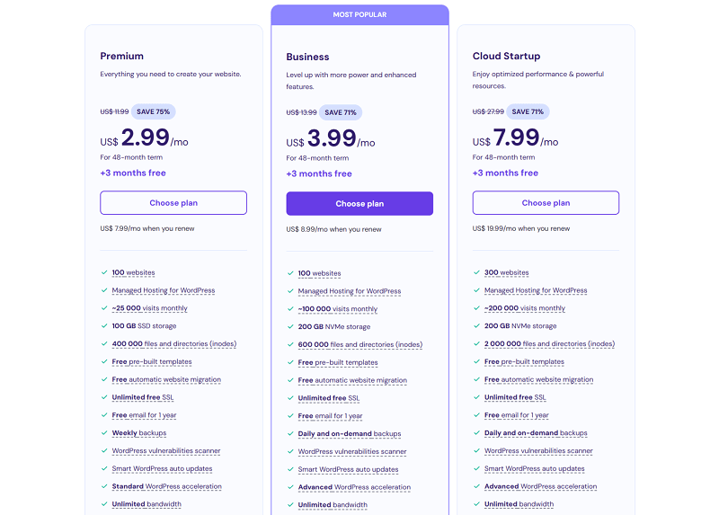The width and height of the screenshot is (719, 515).
Task: Click Premium 'US$ 2.99/mo' price
Action: (x=144, y=138)
